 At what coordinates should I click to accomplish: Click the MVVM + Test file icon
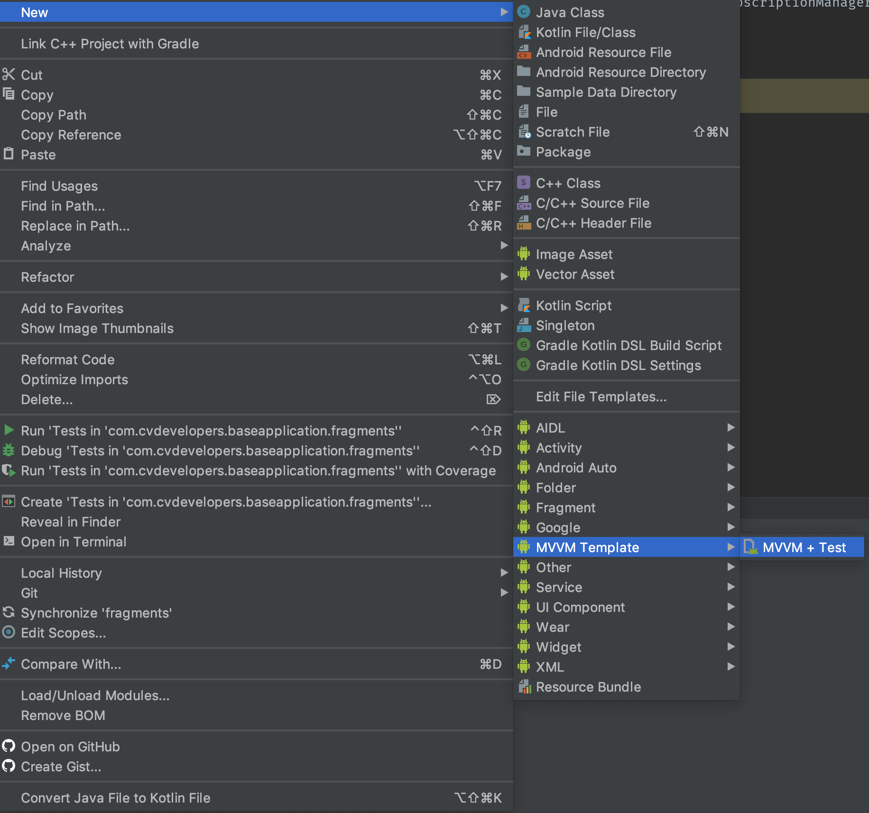[x=750, y=547]
